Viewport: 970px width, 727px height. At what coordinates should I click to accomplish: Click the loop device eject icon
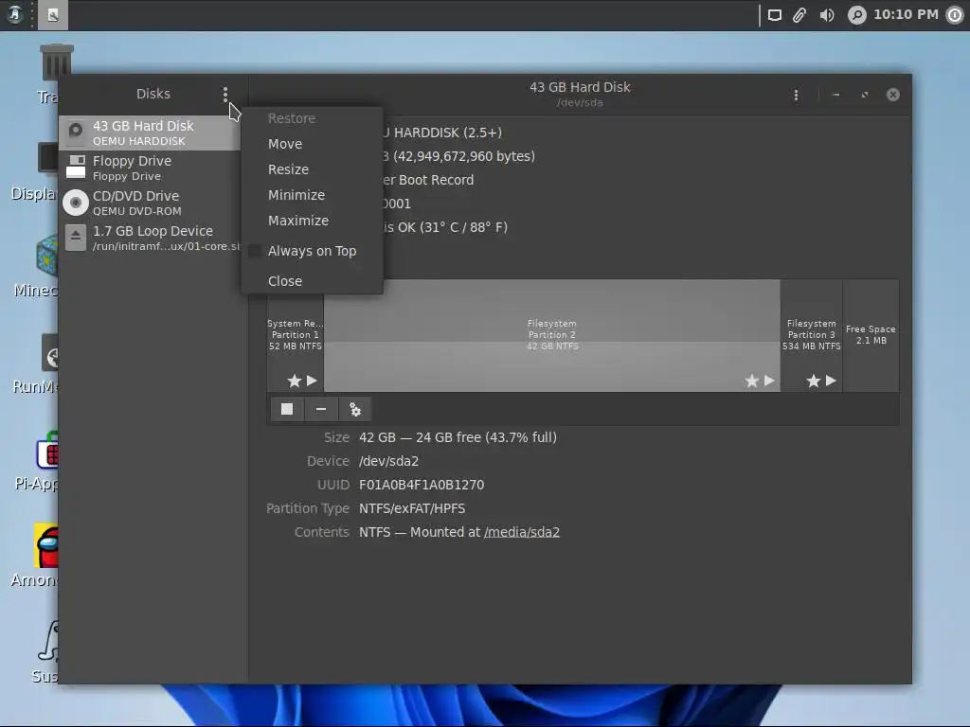coord(76,238)
